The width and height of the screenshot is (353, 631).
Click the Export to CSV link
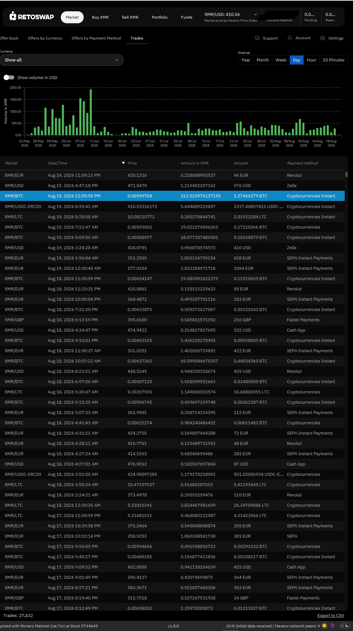click(x=331, y=616)
